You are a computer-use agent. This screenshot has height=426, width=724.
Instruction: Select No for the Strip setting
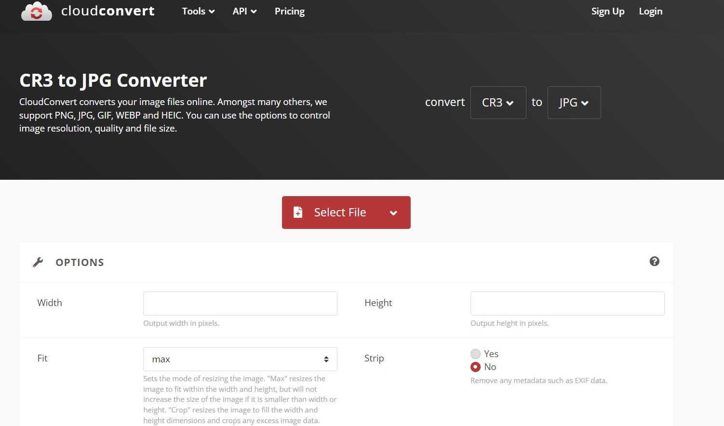[475, 367]
